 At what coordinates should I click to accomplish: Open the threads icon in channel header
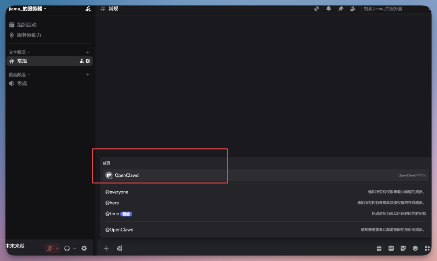pos(316,9)
